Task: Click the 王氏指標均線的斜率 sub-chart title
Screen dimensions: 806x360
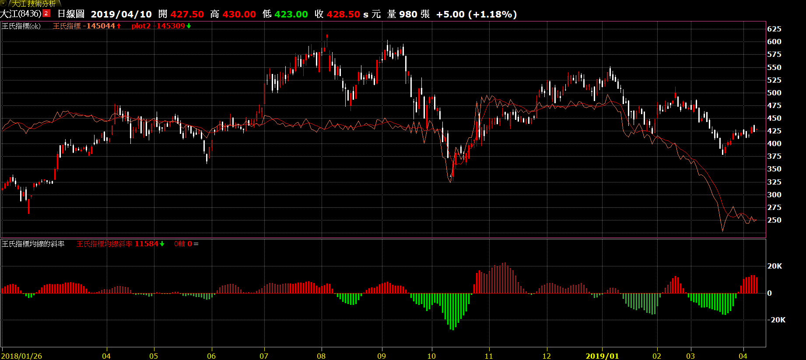Action: coord(33,244)
